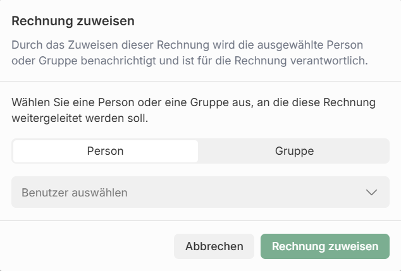
Task: Cancel the invoice assignment dialog
Action: pos(214,246)
